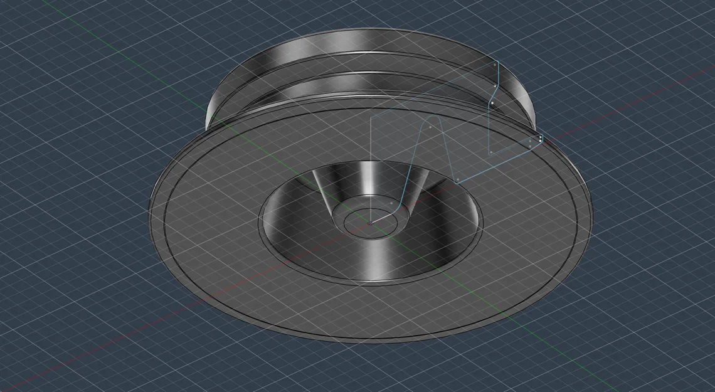
Task: Click the control point beside the origin's curved bend
Action: [x=392, y=203]
